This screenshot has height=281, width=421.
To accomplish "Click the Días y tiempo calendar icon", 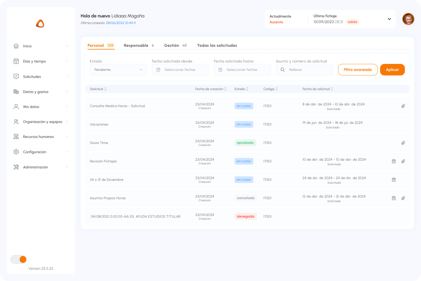I will tap(16, 61).
